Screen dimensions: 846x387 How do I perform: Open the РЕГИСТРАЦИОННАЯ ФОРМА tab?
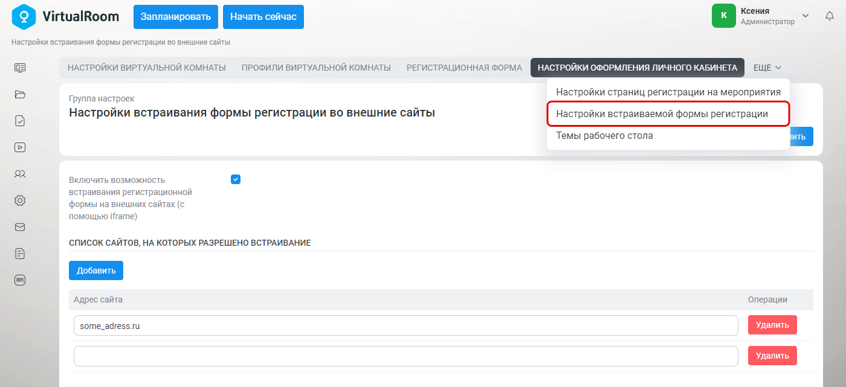(464, 68)
